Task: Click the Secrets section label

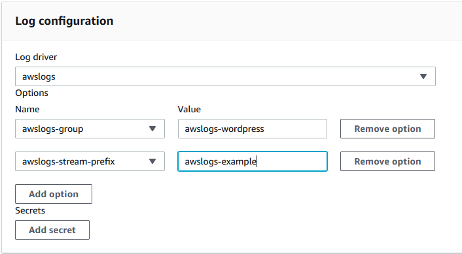Action: point(30,210)
